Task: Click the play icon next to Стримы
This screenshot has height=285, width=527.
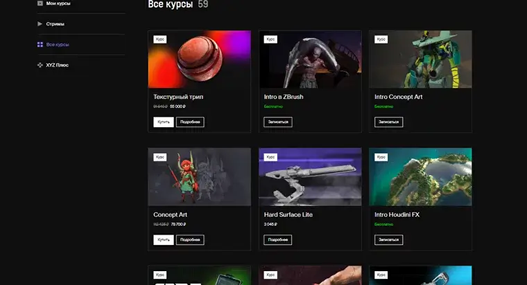Action: click(40, 24)
